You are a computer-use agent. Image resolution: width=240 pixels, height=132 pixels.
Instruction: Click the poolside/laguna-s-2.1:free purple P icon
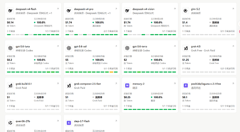pos(186,86)
